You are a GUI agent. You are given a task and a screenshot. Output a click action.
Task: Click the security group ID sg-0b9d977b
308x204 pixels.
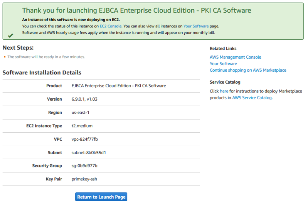(84, 166)
